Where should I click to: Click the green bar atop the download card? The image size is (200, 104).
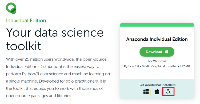pyautogui.click(x=157, y=25)
